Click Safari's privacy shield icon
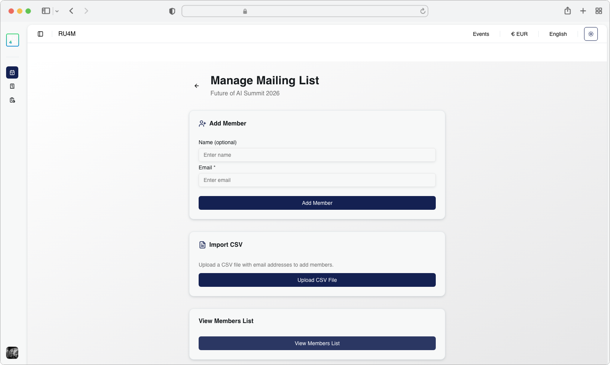The height and width of the screenshot is (365, 610). coord(172,11)
